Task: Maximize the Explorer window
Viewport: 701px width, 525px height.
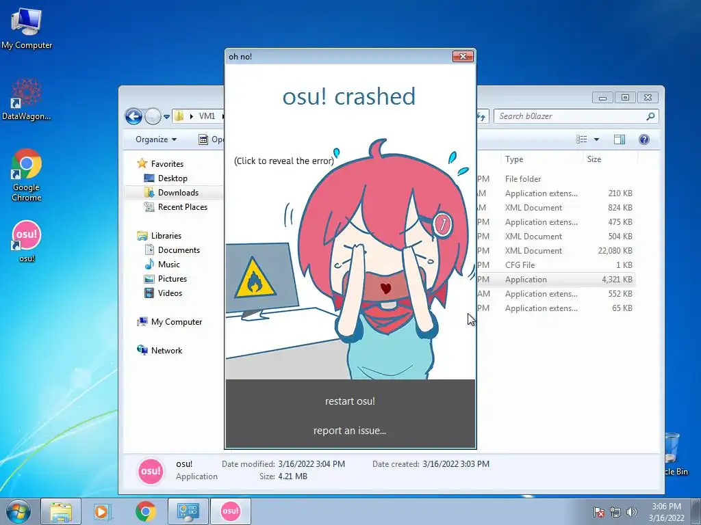Action: click(x=625, y=97)
